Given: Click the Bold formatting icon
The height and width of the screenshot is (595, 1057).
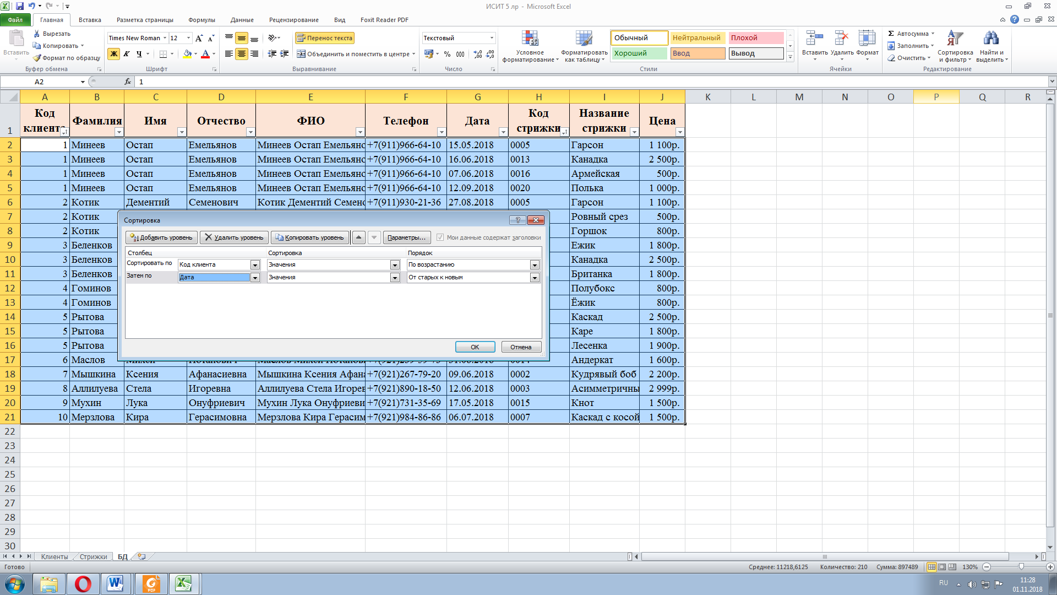Looking at the screenshot, I should tap(114, 54).
